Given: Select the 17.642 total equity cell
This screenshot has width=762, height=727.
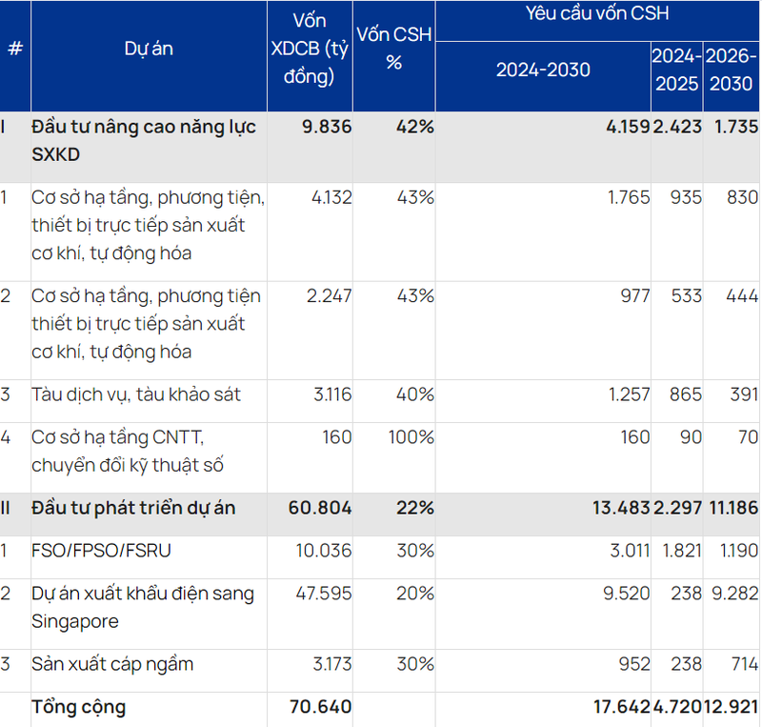Looking at the screenshot, I should coord(620,707).
